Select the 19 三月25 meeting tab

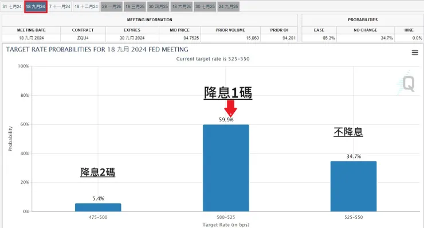coord(135,6)
